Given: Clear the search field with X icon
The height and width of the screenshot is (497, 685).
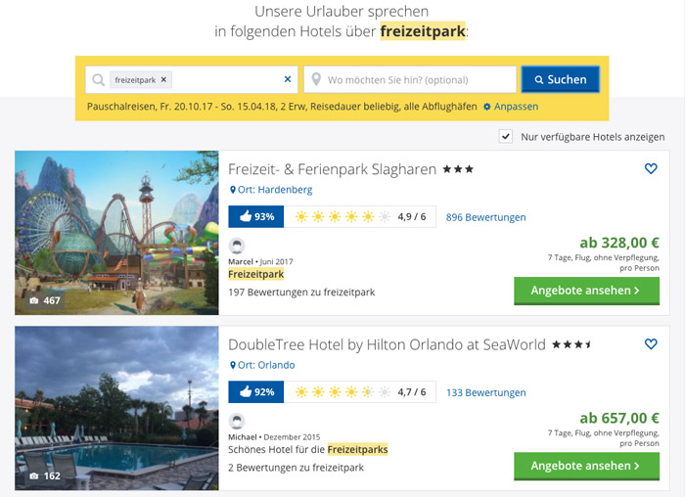Looking at the screenshot, I should [x=288, y=79].
